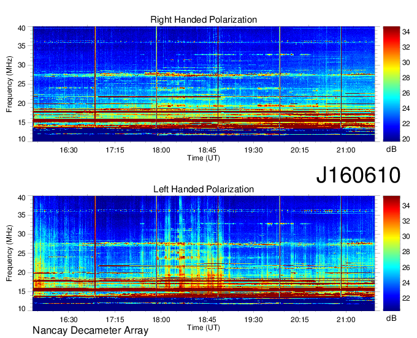Click 21:00 time tick under Right Handed plot
Image resolution: width=417 pixels, height=338 pixels.
[x=346, y=150]
